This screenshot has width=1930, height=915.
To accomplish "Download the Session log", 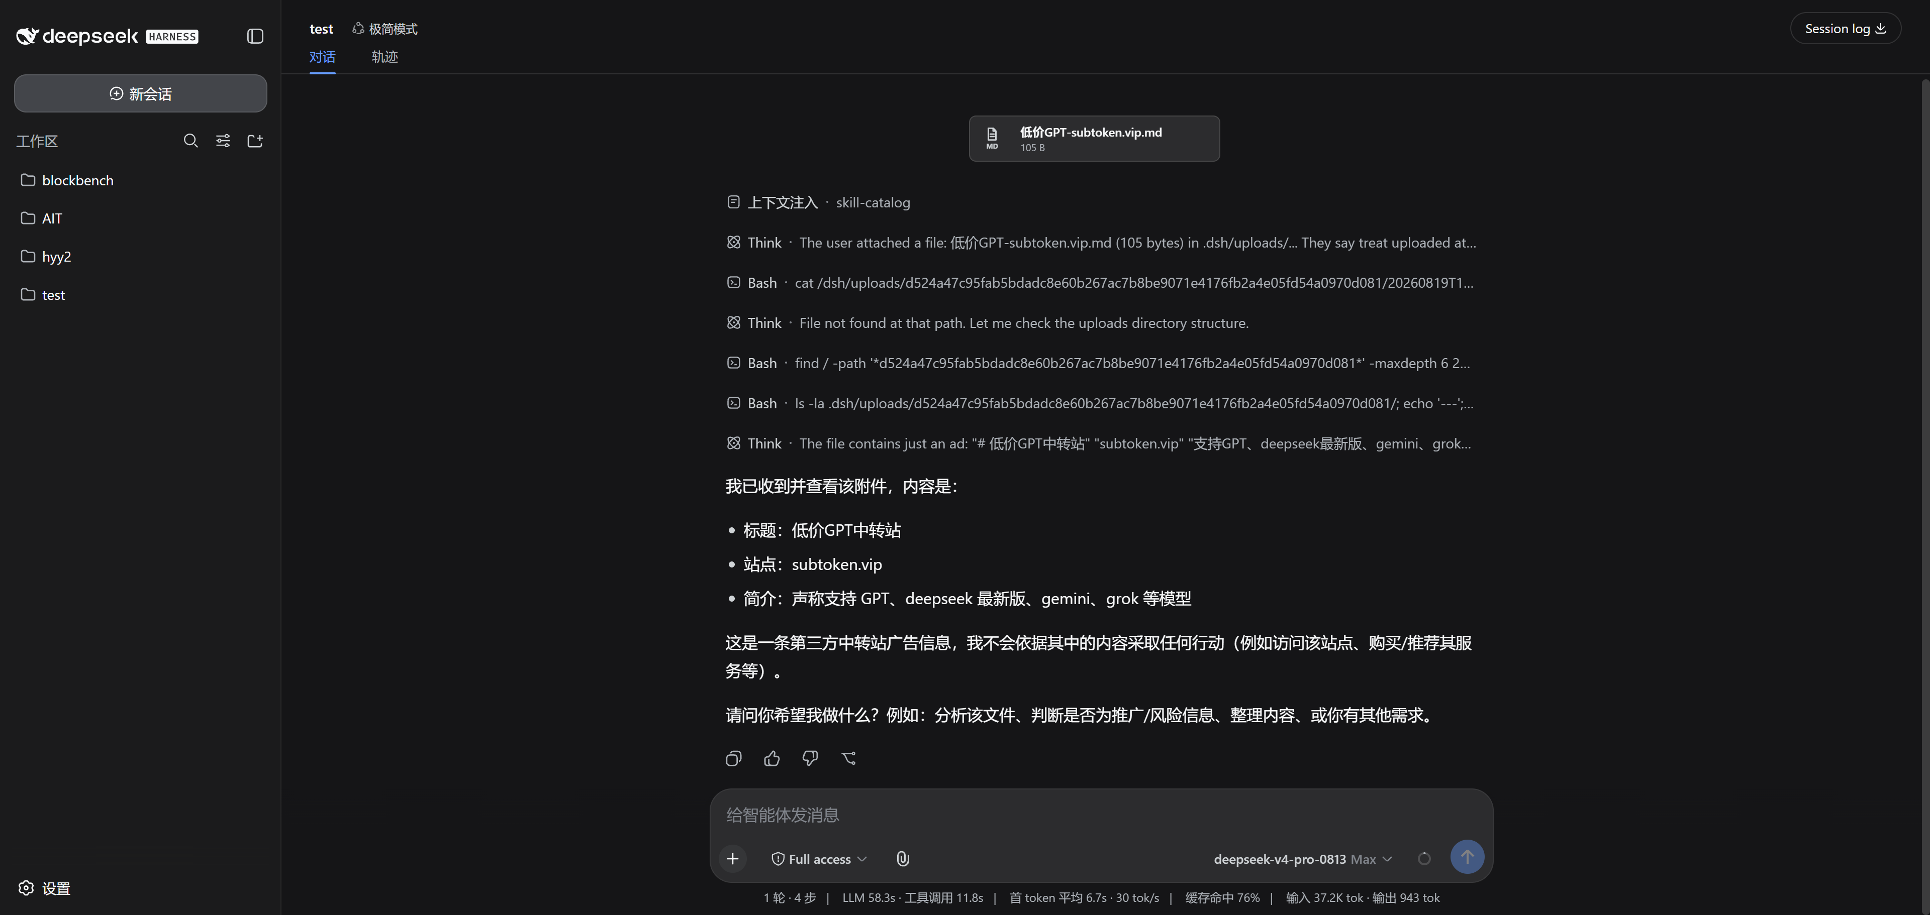I will pos(1846,29).
